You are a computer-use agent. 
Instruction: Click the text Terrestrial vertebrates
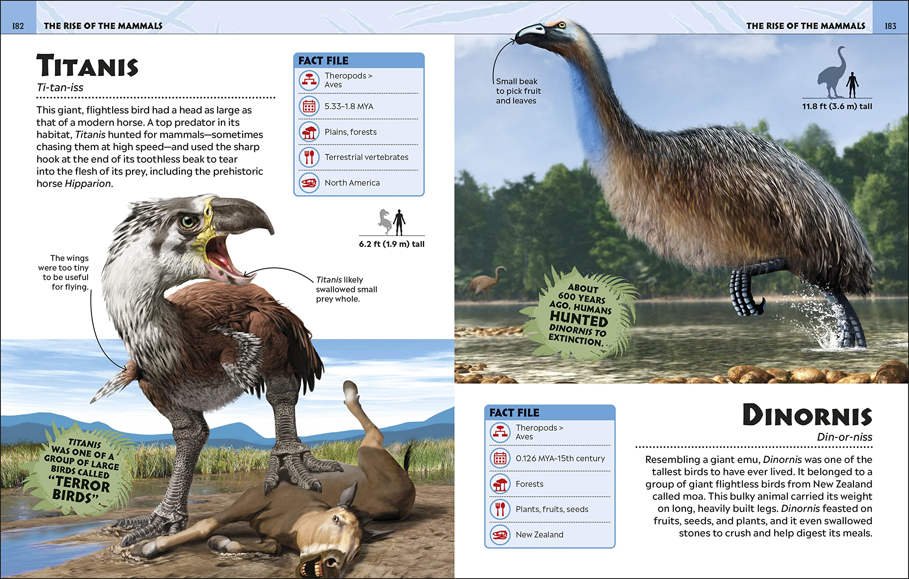366,157
